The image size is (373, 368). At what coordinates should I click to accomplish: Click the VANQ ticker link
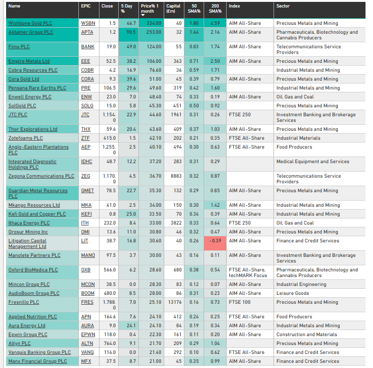pos(87,353)
